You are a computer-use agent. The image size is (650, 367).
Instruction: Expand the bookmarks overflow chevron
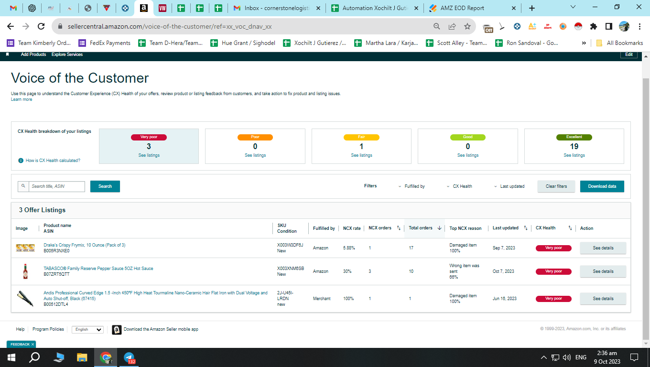(584, 43)
